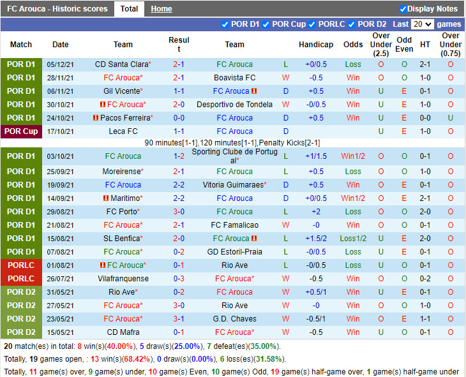Viewport: 466px width, 377px height.
Task: Click the date 14/09/21
Action: click(x=61, y=198)
